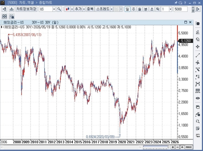Open the chart zoom magnifier tool
This screenshot has height=151, width=203.
click(x=198, y=121)
